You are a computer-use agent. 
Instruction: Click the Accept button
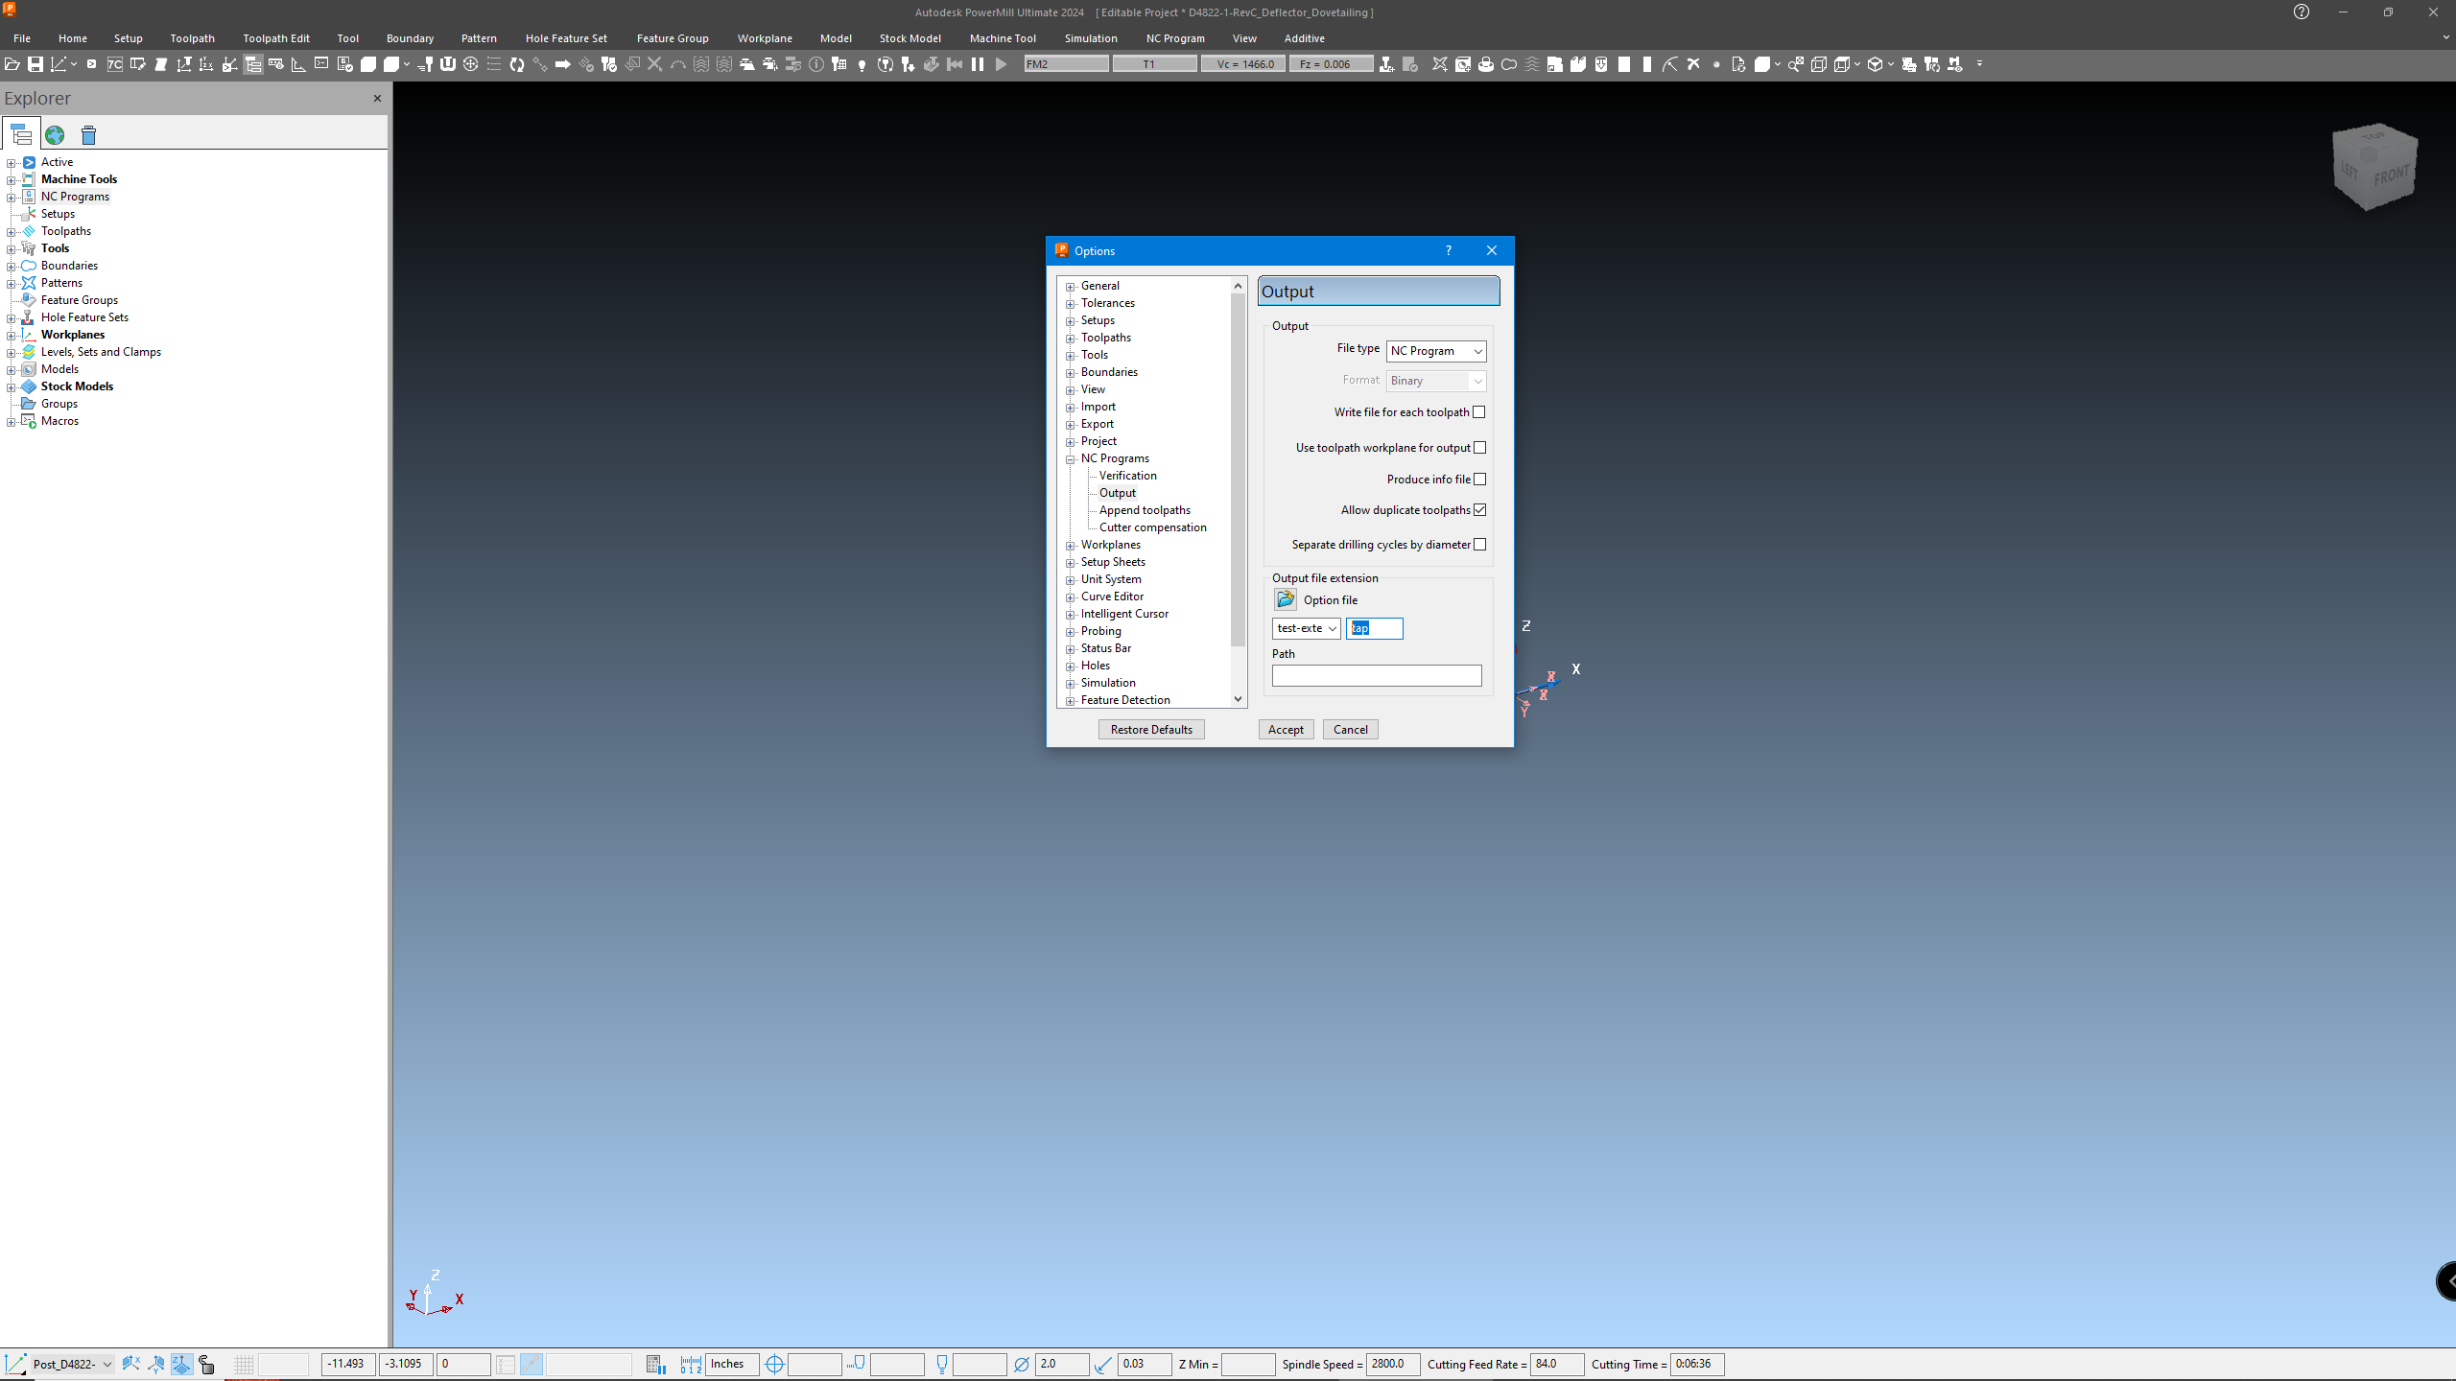pyautogui.click(x=1286, y=729)
